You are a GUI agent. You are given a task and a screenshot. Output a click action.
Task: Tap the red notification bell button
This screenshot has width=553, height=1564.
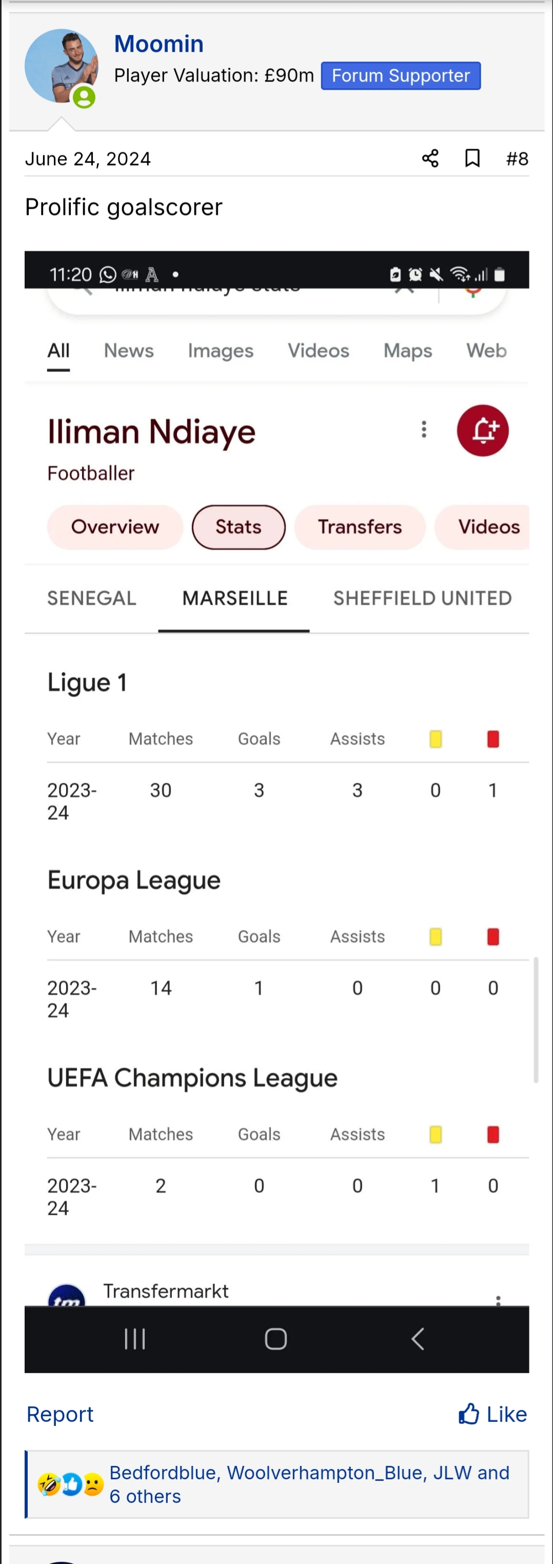click(x=482, y=430)
